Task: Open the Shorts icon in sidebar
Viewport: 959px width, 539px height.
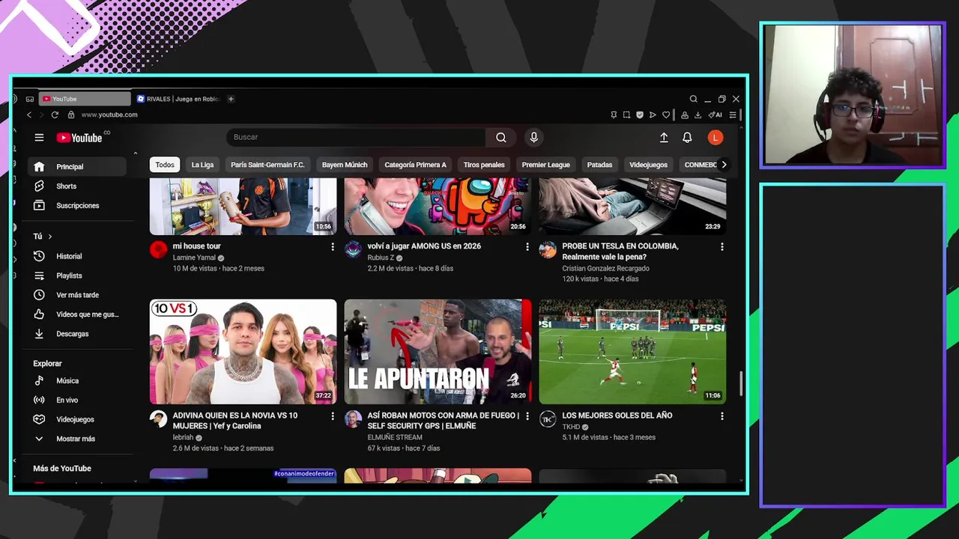Action: tap(39, 186)
